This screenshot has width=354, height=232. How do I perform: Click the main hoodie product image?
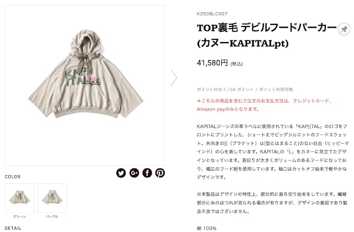tap(85, 85)
